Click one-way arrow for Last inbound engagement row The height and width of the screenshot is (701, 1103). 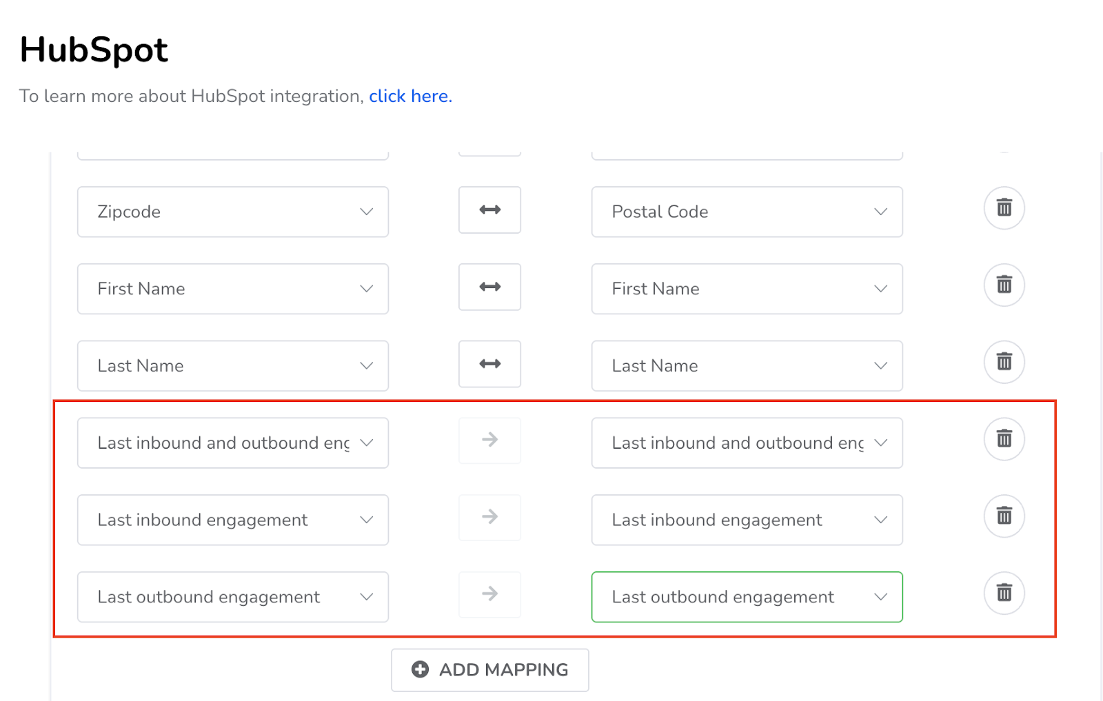pos(489,518)
